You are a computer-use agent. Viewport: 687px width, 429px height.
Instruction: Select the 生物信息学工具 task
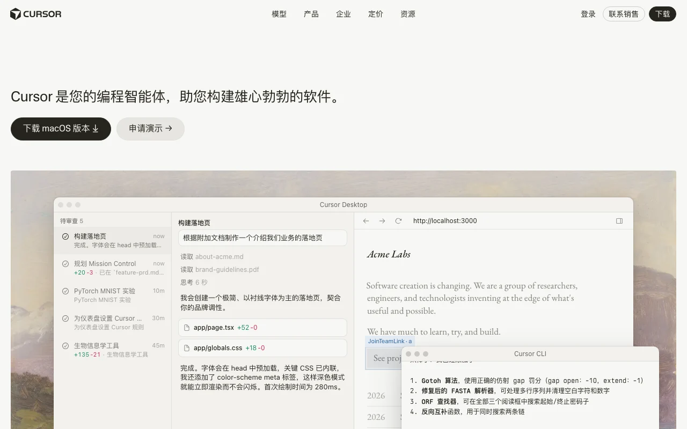(113, 350)
